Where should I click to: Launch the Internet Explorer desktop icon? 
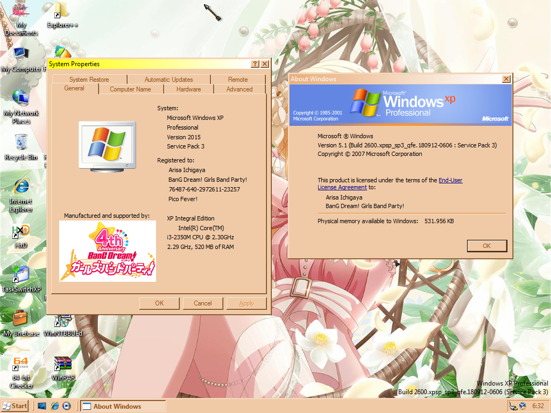[x=21, y=196]
